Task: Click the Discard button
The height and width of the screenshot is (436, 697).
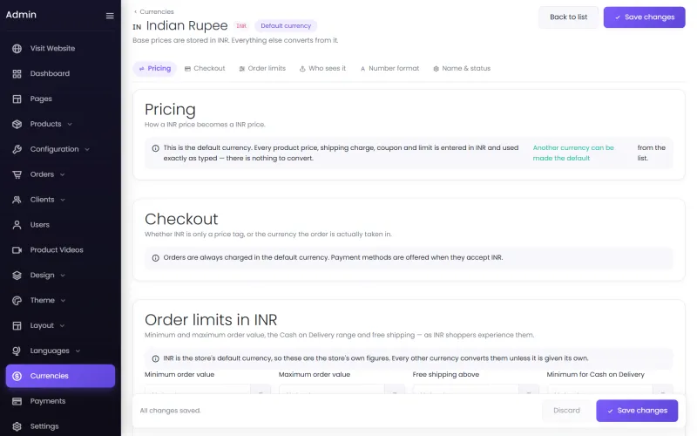Action: pos(566,411)
